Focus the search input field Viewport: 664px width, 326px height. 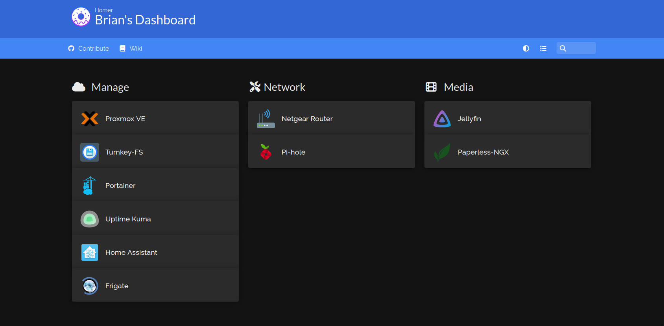pos(576,48)
